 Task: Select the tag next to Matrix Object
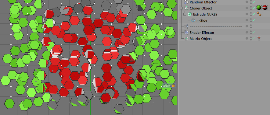259,38
